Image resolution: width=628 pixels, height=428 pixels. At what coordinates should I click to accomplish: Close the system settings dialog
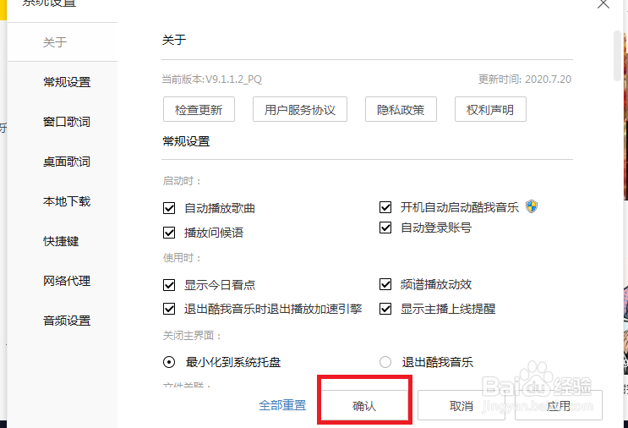(x=603, y=3)
